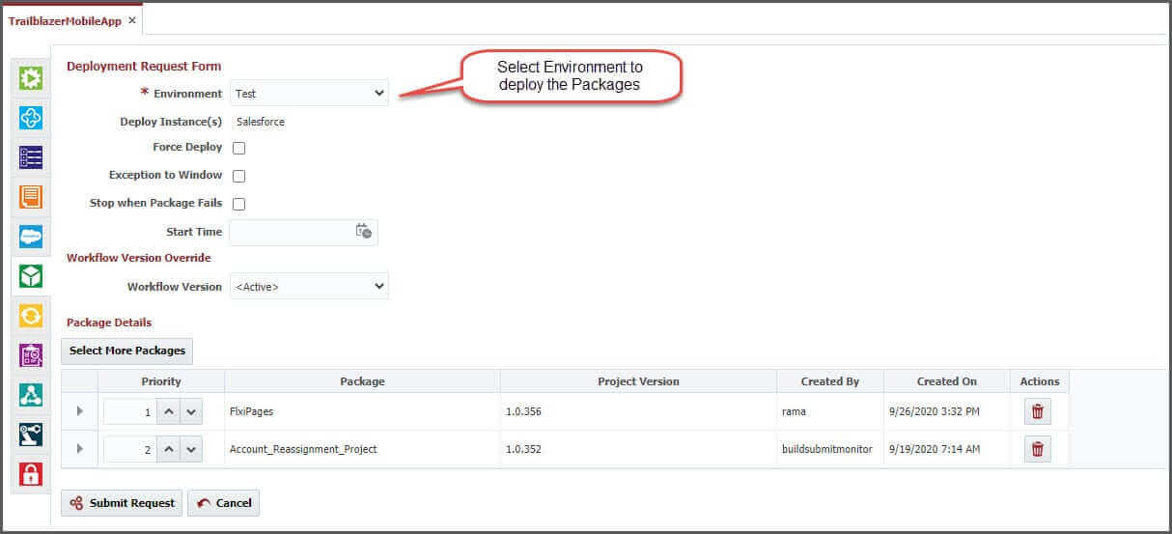The width and height of the screenshot is (1172, 534).
Task: Expand the Account_Reassignment_Project package row
Action: click(80, 449)
